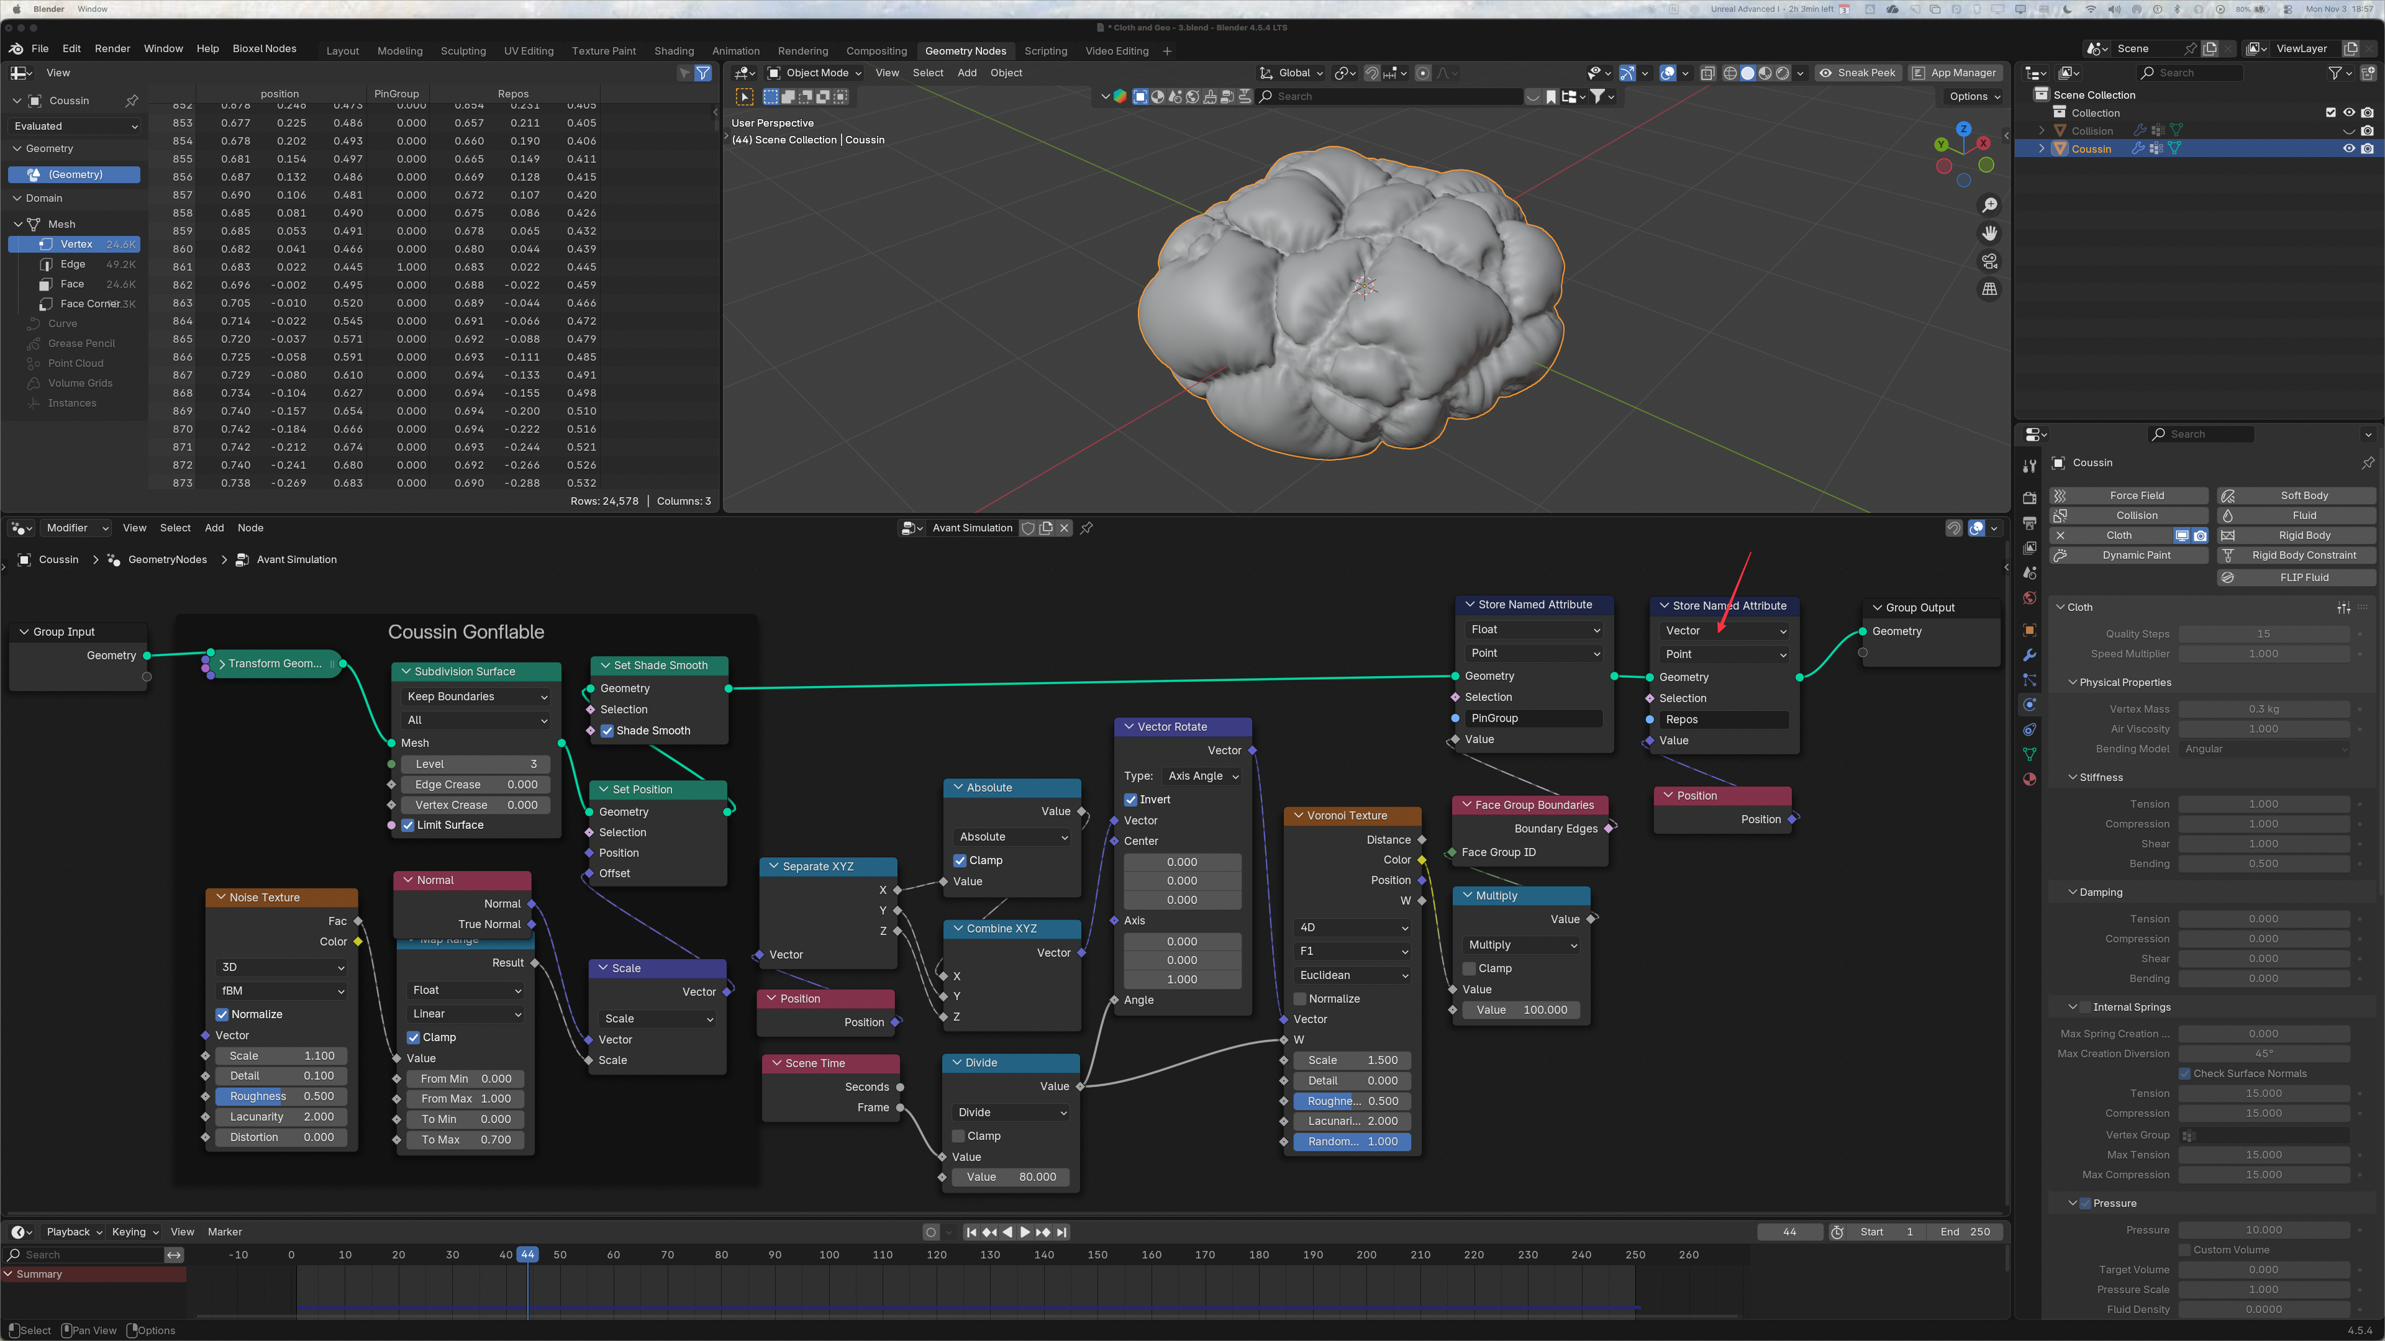Click the viewport pan hand gizmo
Image resolution: width=2385 pixels, height=1341 pixels.
point(1989,233)
